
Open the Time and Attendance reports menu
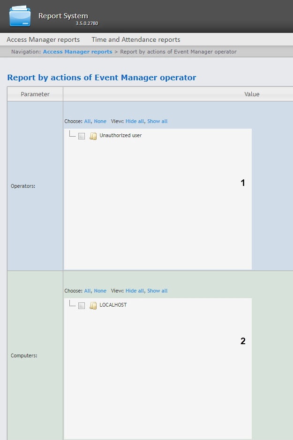[x=136, y=39]
